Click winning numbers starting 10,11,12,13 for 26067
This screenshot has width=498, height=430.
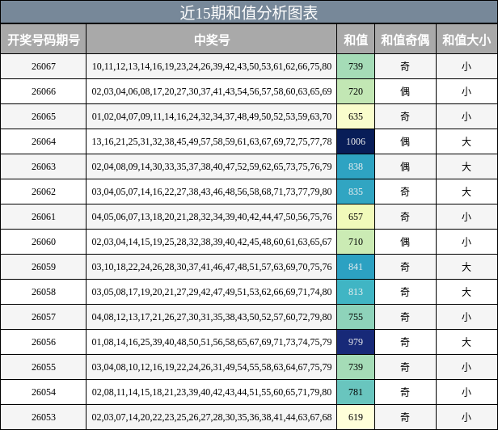212,66
